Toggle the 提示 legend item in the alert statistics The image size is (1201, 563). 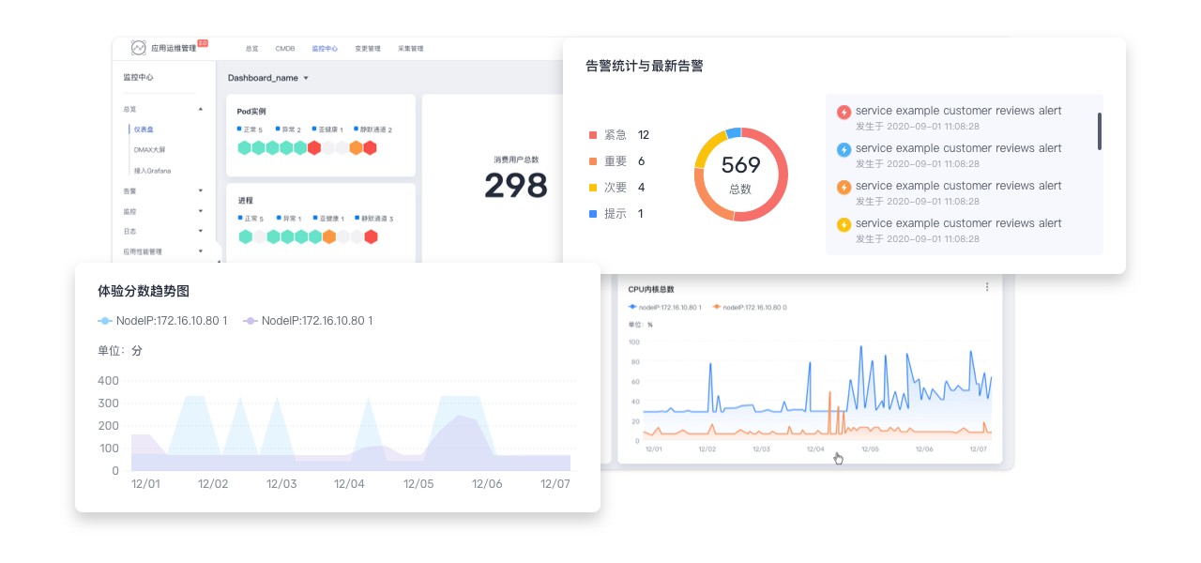(616, 214)
